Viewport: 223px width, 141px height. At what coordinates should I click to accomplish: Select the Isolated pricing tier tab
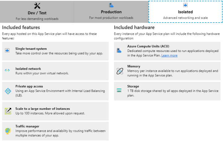tap(185, 14)
